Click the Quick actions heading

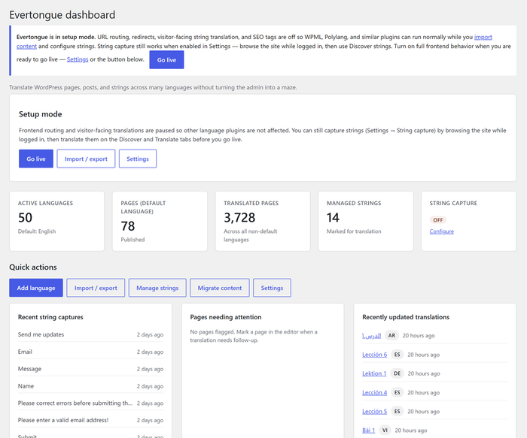point(33,267)
